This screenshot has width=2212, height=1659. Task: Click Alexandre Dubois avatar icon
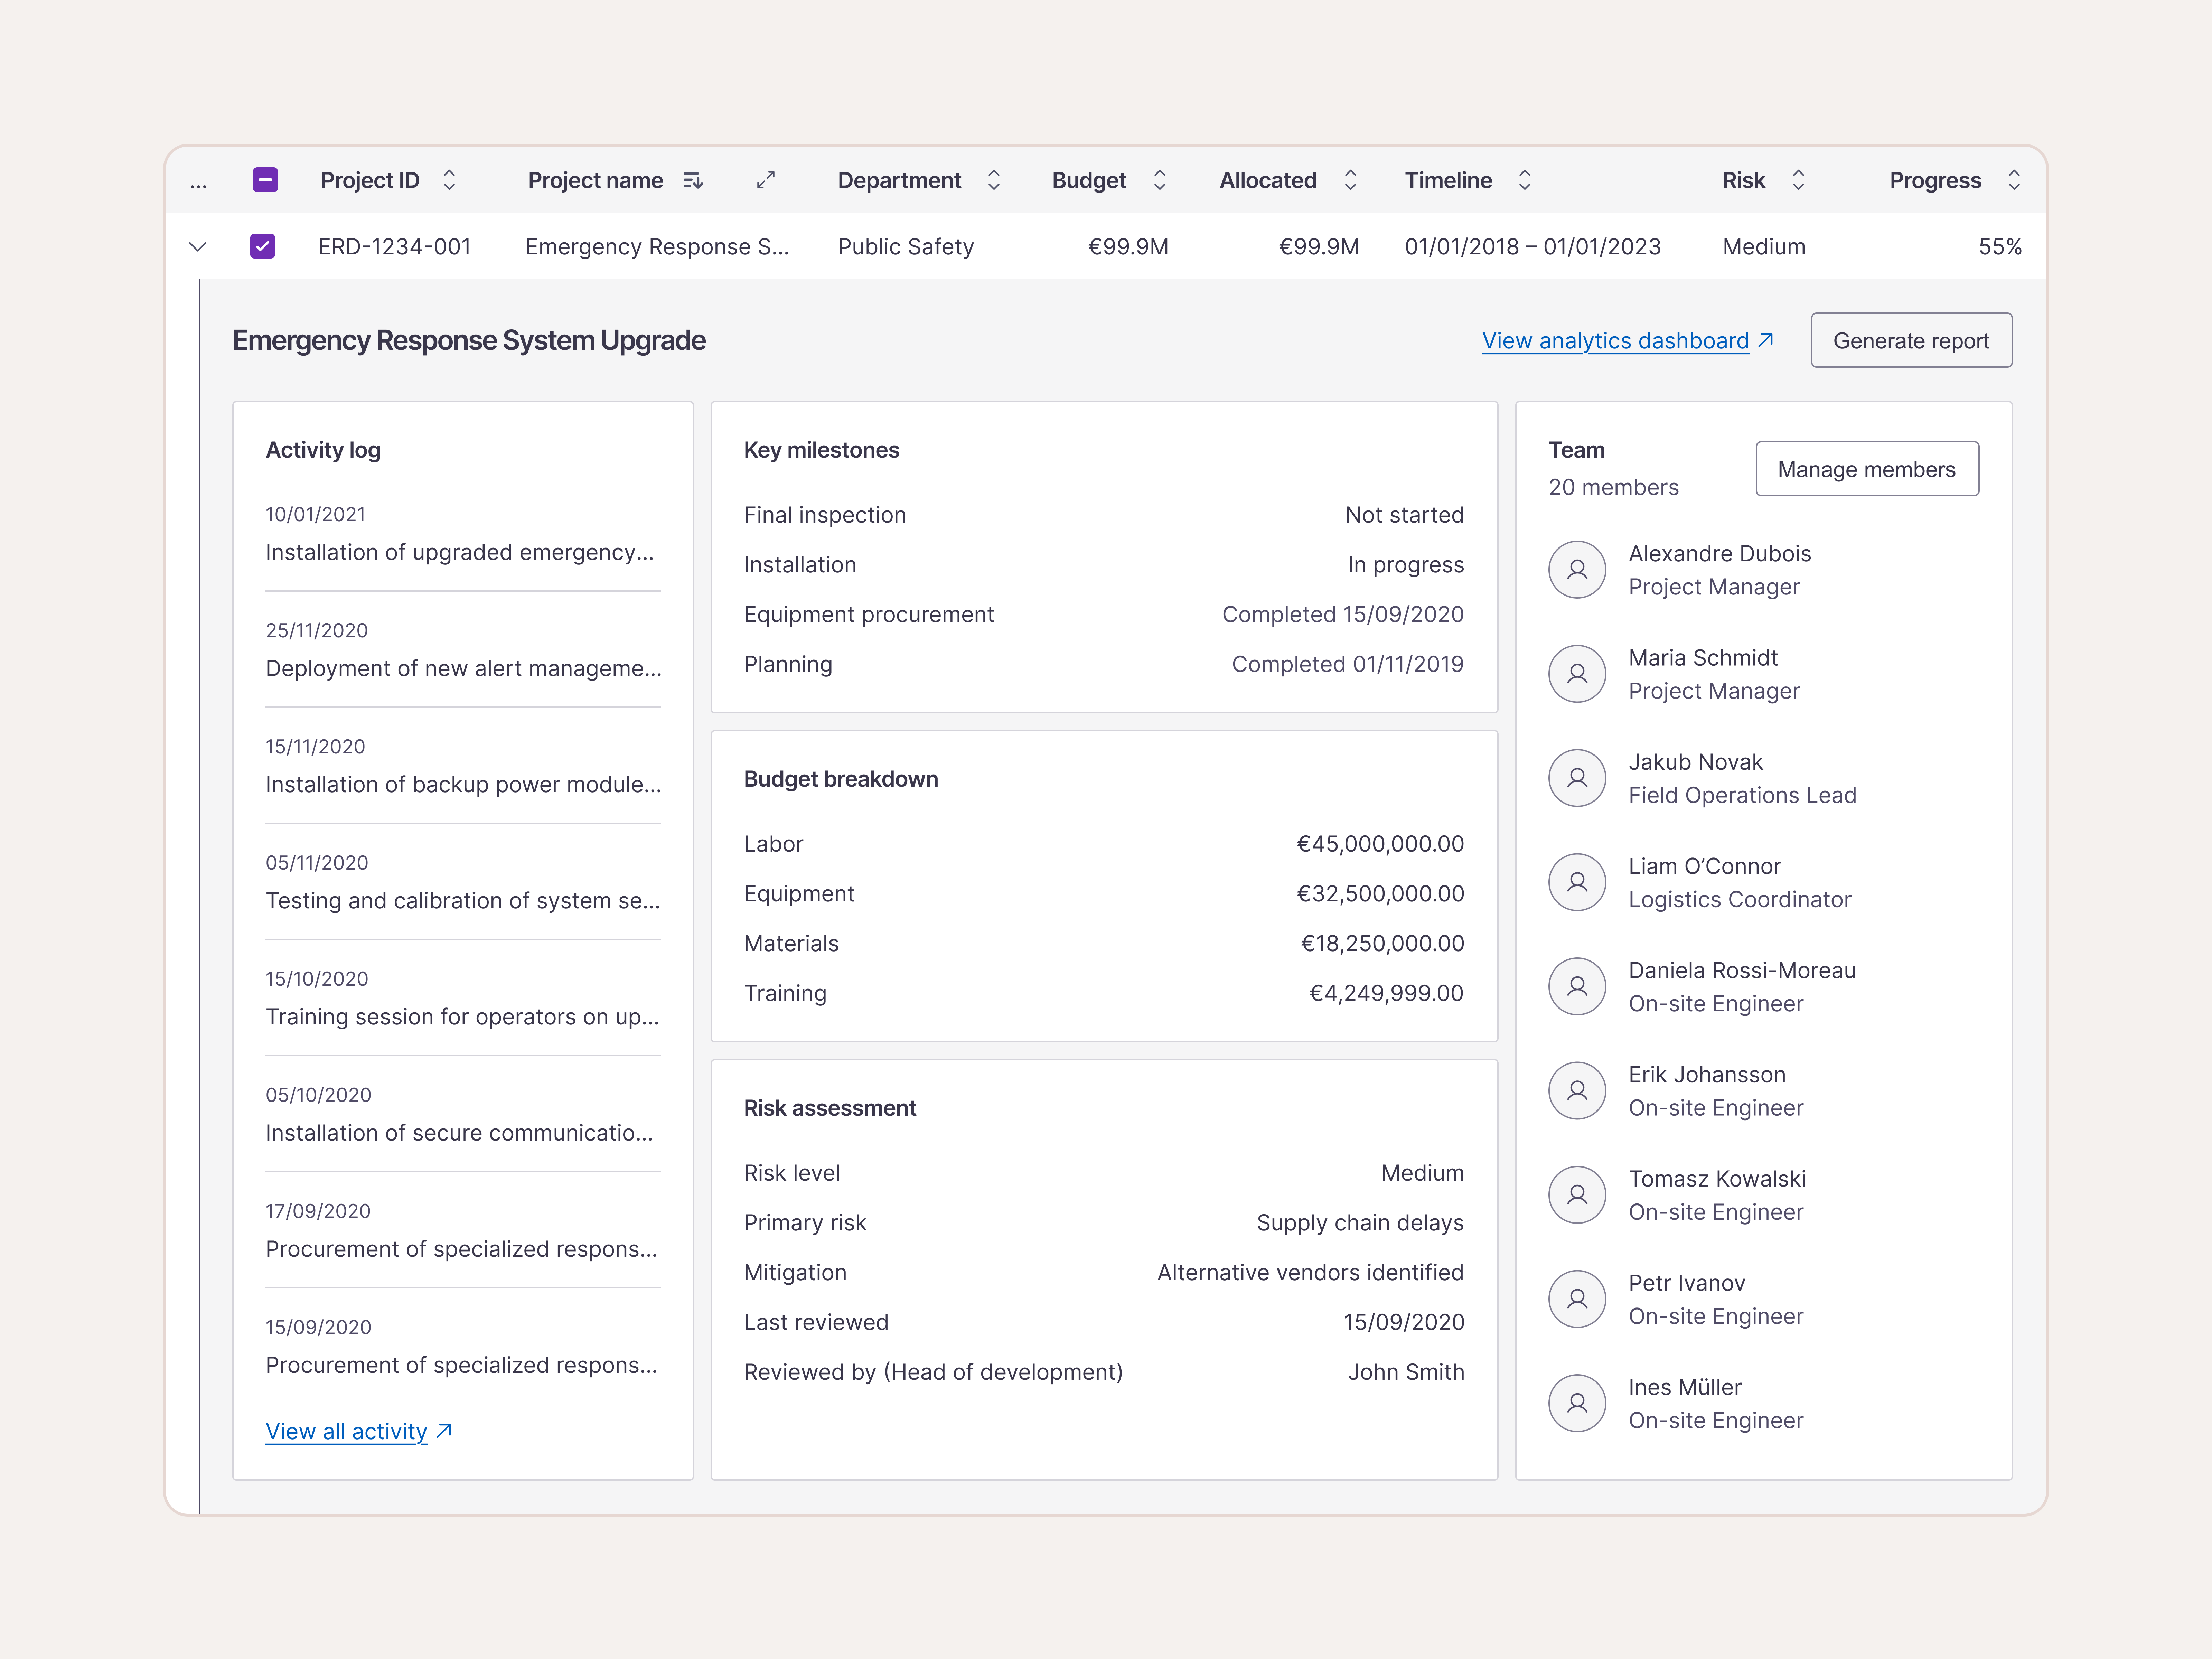click(1577, 570)
